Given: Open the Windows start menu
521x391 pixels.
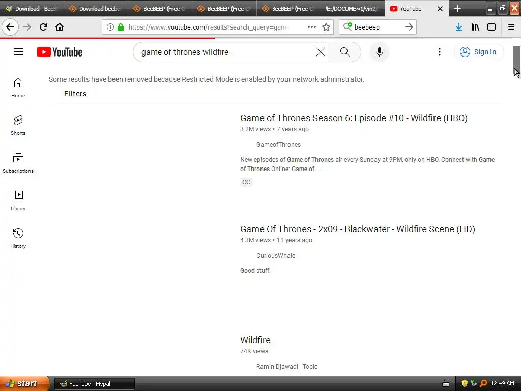Looking at the screenshot, I should pyautogui.click(x=24, y=384).
